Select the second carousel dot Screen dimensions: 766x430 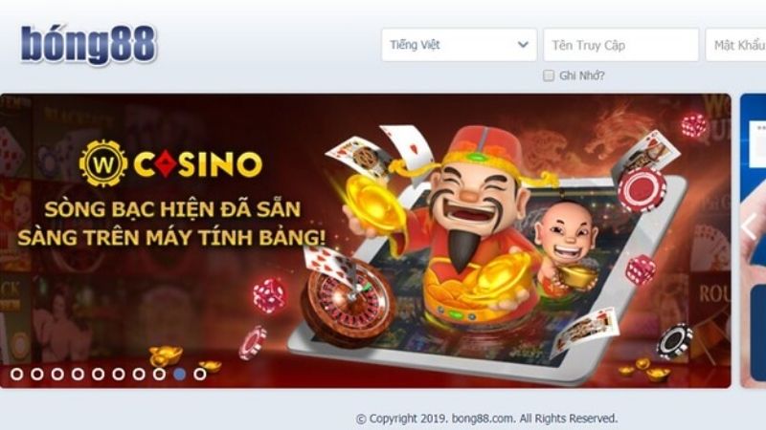pos(37,374)
